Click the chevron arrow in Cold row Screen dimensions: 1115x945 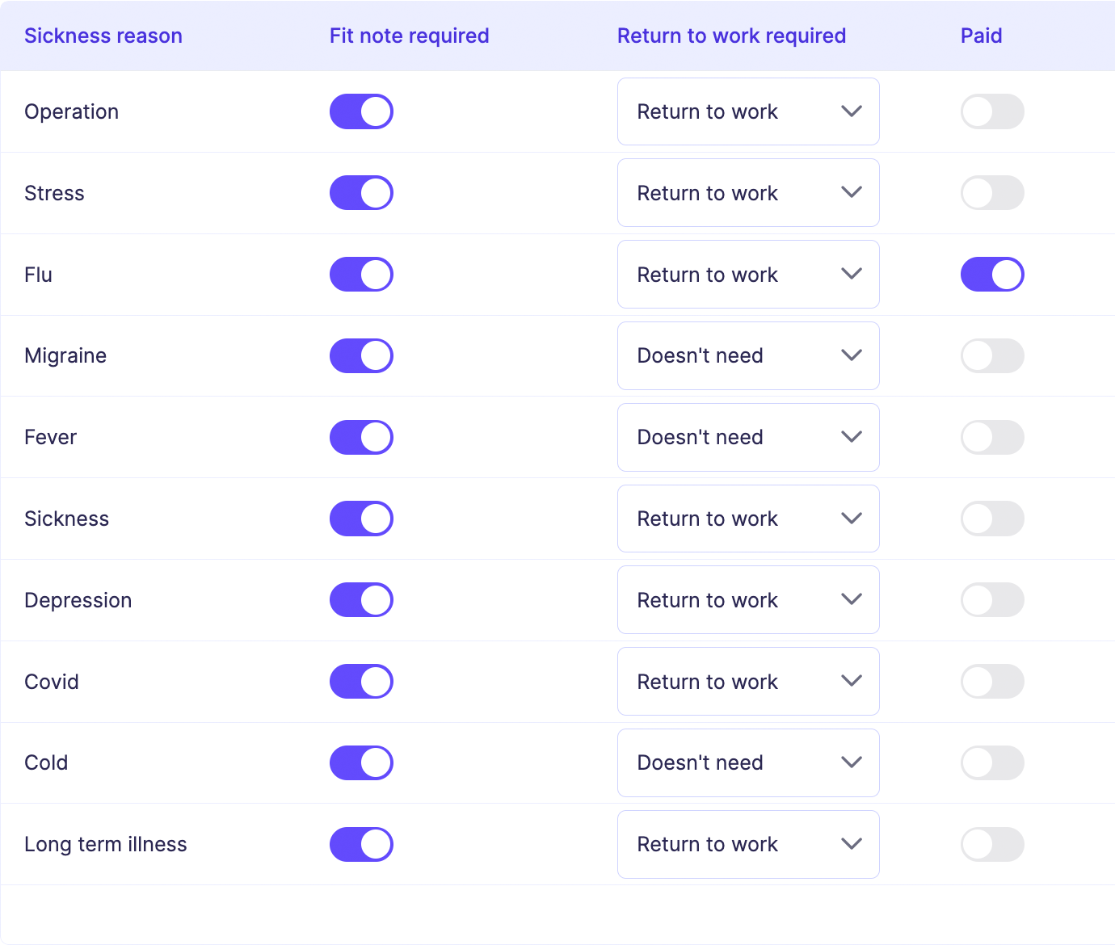click(852, 762)
